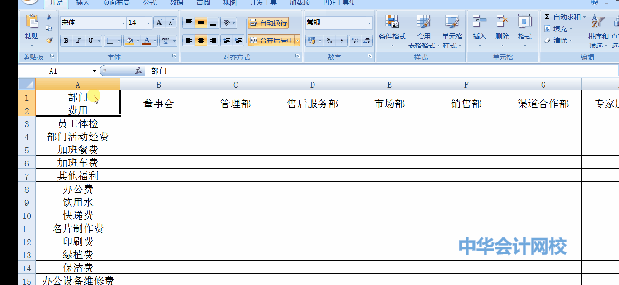The height and width of the screenshot is (285, 619).
Task: Click the accounting number format icon
Action: pos(311,41)
